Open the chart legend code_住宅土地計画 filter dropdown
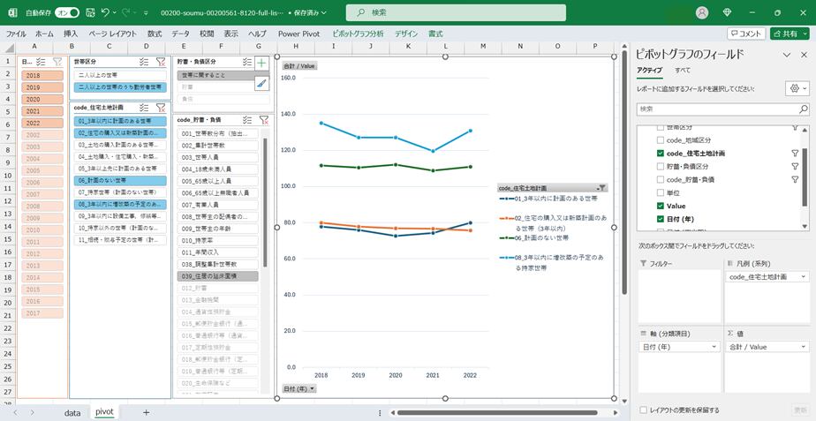This screenshot has width=816, height=421. click(602, 188)
